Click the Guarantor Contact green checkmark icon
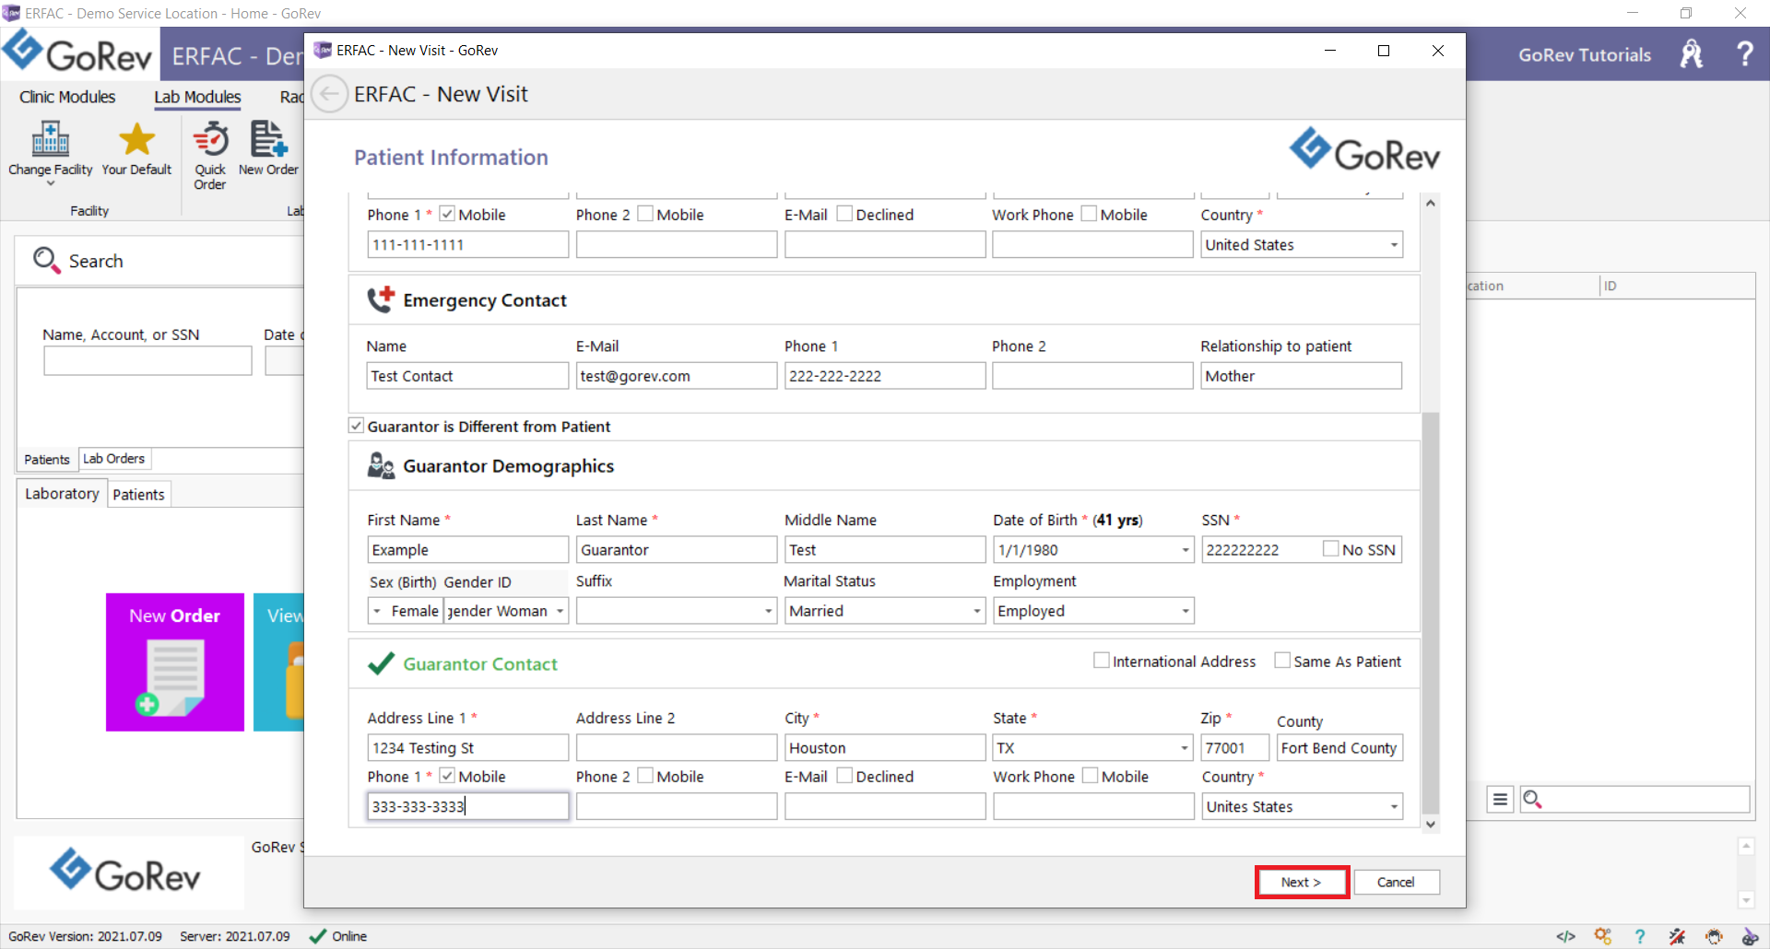1770x949 pixels. 381,663
